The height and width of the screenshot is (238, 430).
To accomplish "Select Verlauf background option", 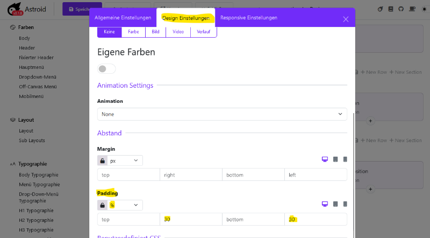I will tap(204, 32).
